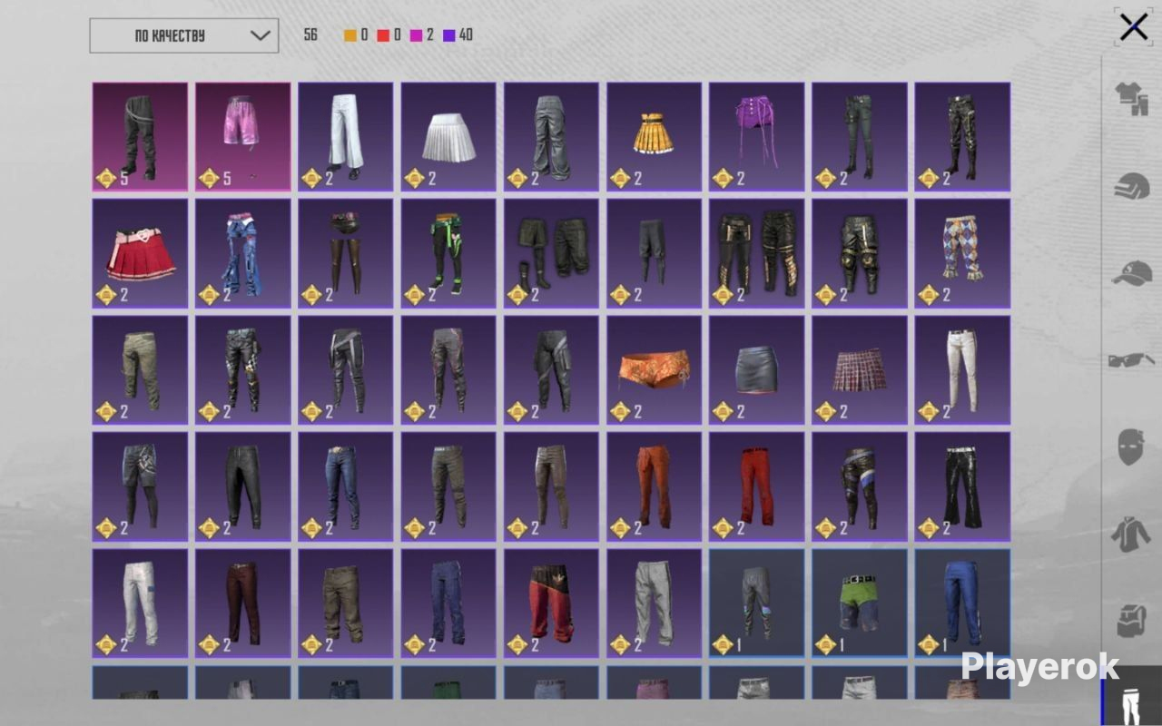Select the pants category icon
Image resolution: width=1162 pixels, height=726 pixels.
[1131, 701]
